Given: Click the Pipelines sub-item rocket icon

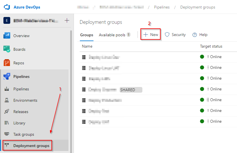Looking at the screenshot, I should (x=7, y=89).
